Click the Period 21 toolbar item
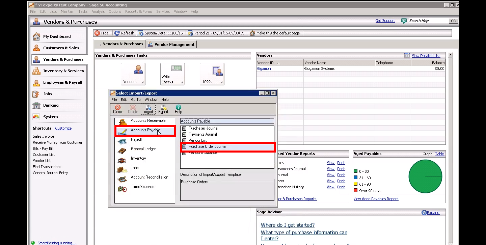The image size is (486, 245). click(216, 33)
